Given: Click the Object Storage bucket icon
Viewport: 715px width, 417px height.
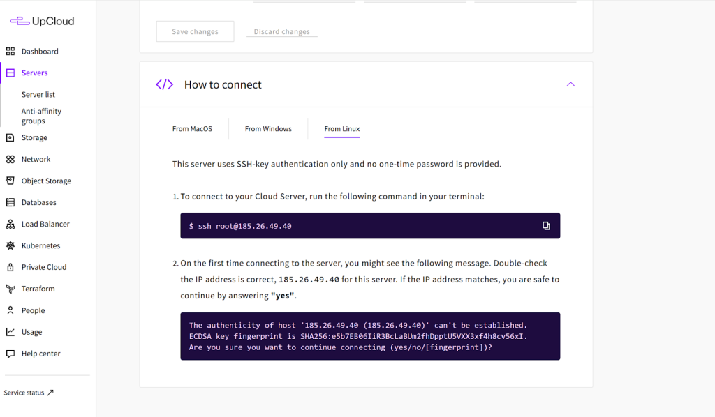Looking at the screenshot, I should point(10,181).
